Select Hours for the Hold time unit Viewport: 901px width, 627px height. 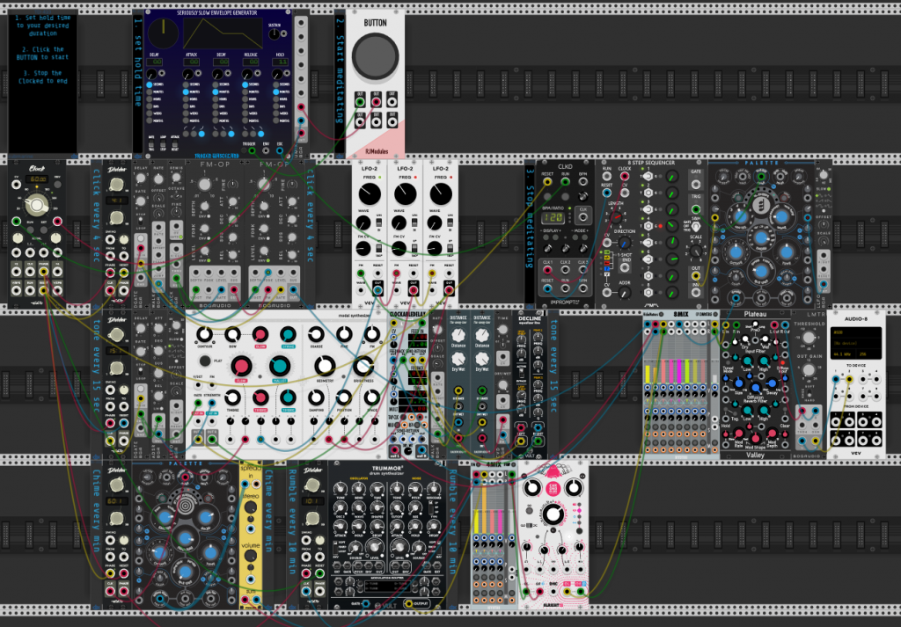tap(277, 98)
